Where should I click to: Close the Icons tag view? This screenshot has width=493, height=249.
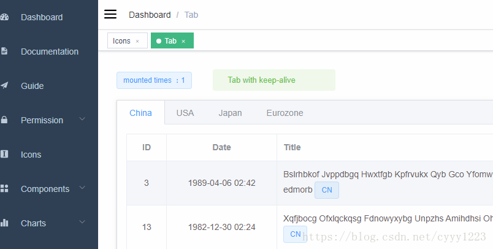[137, 41]
